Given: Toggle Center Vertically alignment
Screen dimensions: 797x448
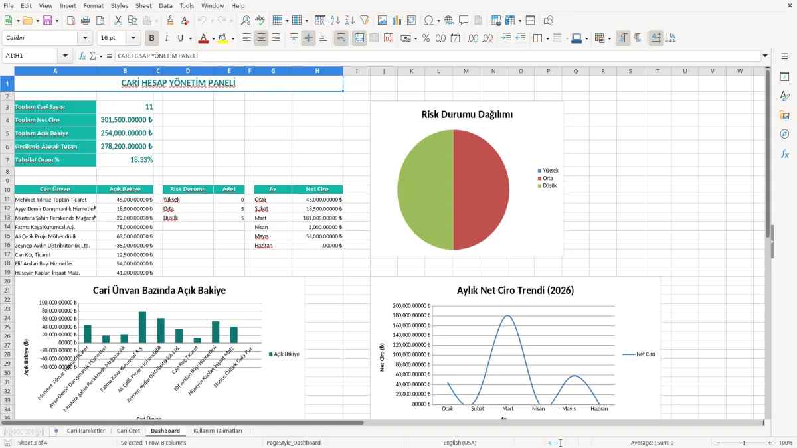Looking at the screenshot, I should coord(308,38).
